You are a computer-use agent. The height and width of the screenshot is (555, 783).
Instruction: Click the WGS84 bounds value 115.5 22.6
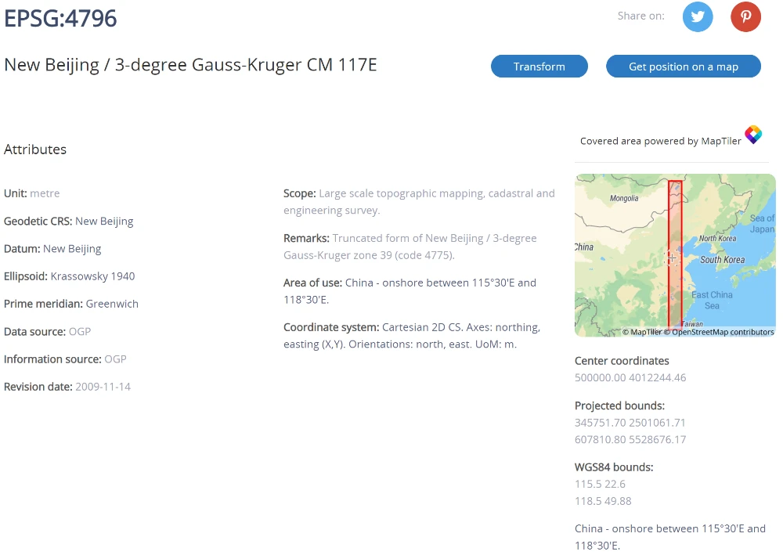click(600, 484)
